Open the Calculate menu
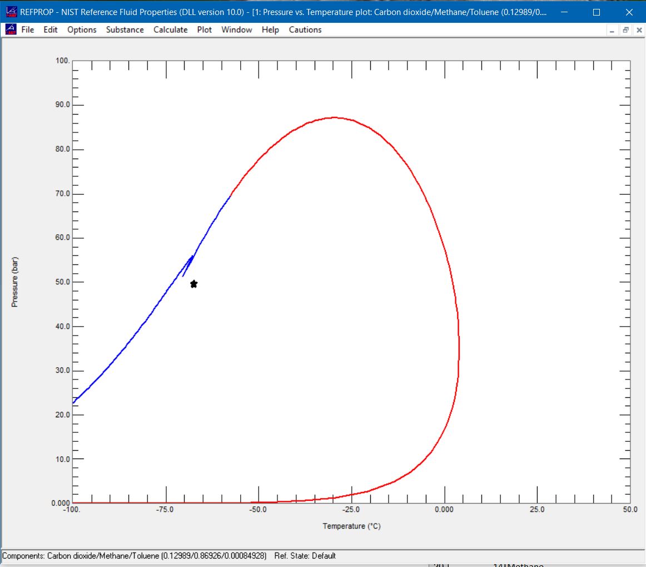Image resolution: width=646 pixels, height=567 pixels. (x=170, y=29)
